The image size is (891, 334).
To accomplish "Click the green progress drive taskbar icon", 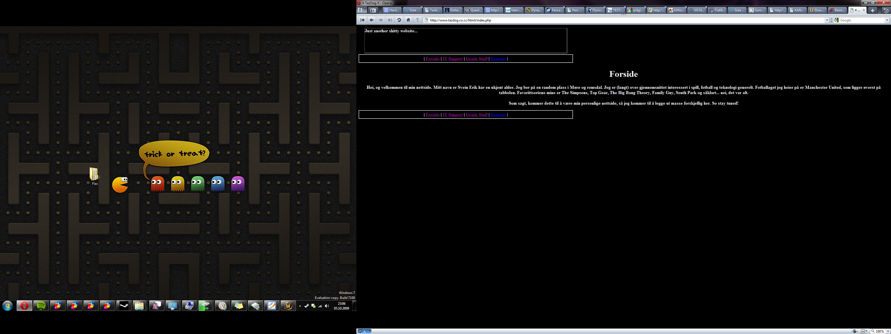I will (x=205, y=306).
